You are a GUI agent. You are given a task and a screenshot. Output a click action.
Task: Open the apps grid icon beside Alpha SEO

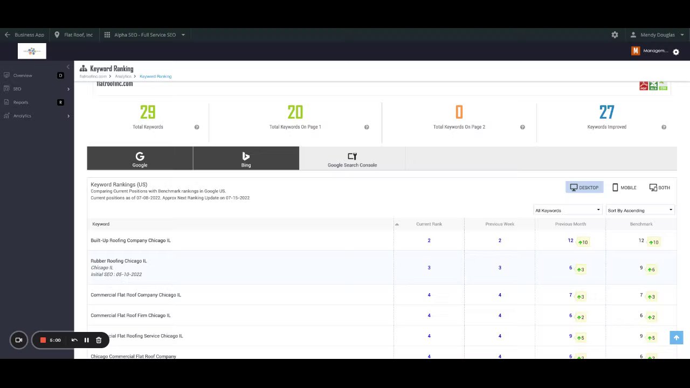pos(107,34)
